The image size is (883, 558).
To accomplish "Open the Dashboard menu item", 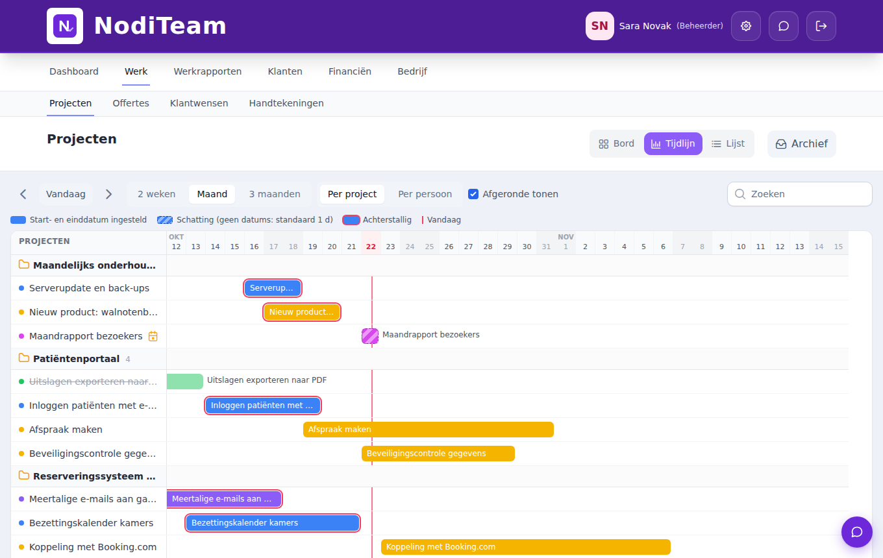I will coord(74,71).
